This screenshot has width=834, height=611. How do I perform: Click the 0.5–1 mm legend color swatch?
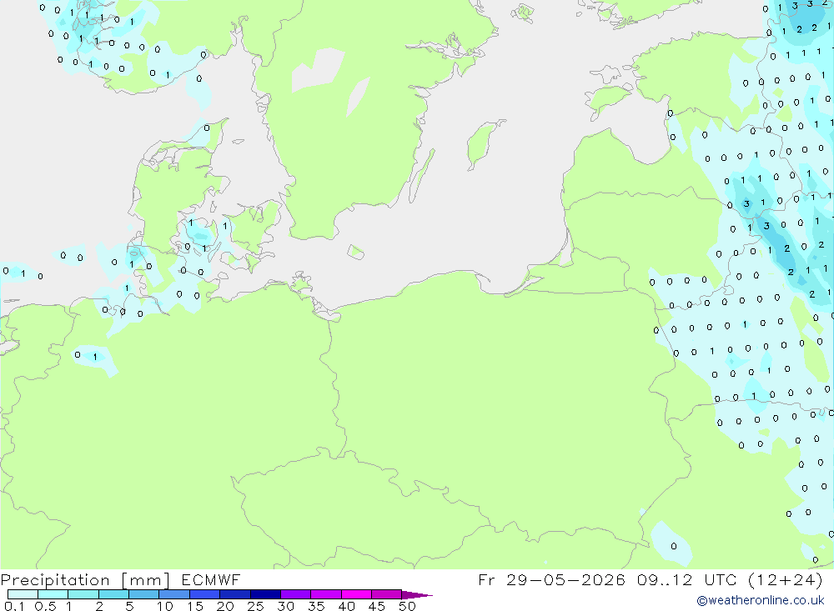(53, 594)
